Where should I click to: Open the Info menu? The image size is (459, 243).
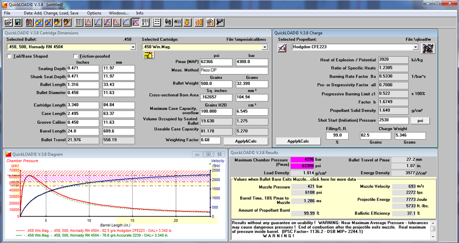[139, 13]
